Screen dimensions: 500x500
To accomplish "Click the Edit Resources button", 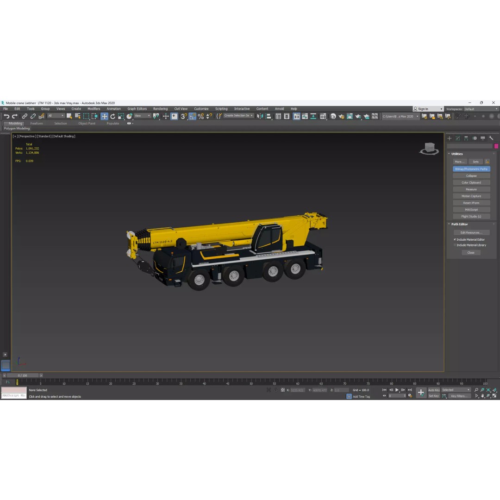I will (x=471, y=232).
